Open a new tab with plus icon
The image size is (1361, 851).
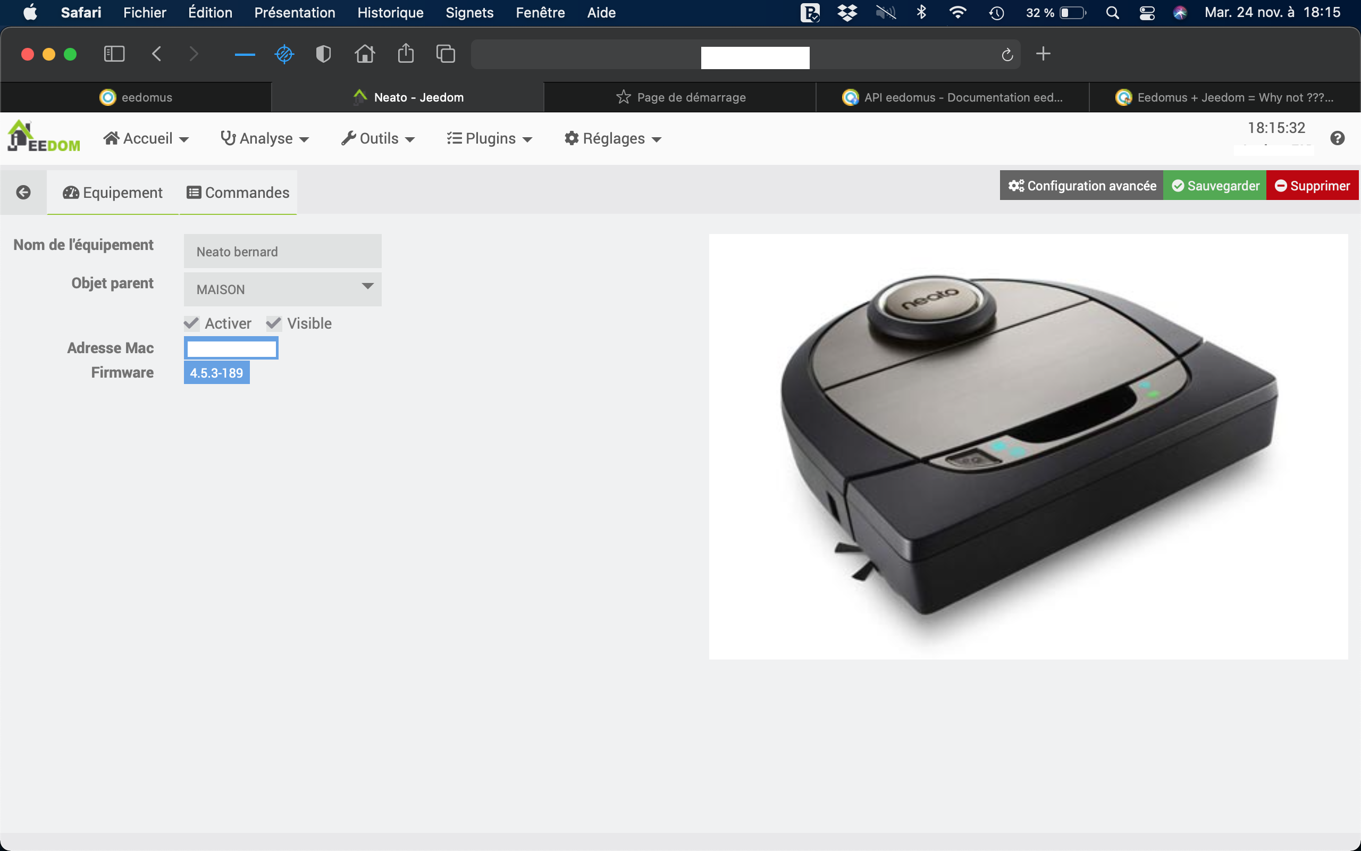point(1043,54)
